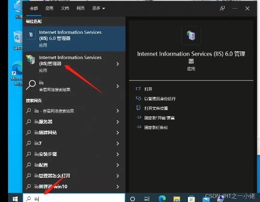Open the 更多 filter dropdown

pos(99,8)
